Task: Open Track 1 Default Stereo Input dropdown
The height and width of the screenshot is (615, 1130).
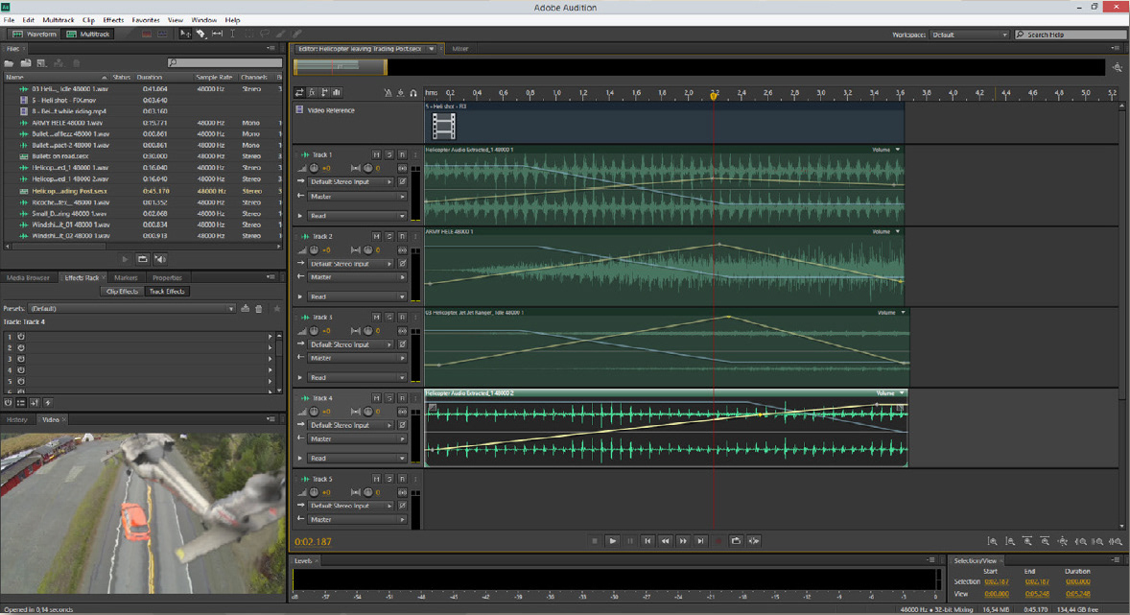Action: pos(351,181)
